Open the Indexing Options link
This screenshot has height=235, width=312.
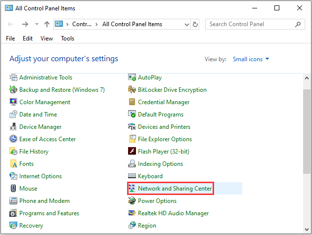click(x=160, y=164)
